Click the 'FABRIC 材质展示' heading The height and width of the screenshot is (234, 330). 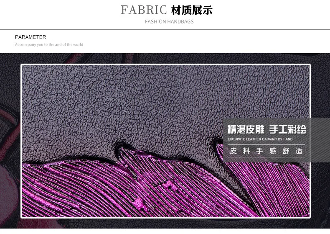[167, 10]
